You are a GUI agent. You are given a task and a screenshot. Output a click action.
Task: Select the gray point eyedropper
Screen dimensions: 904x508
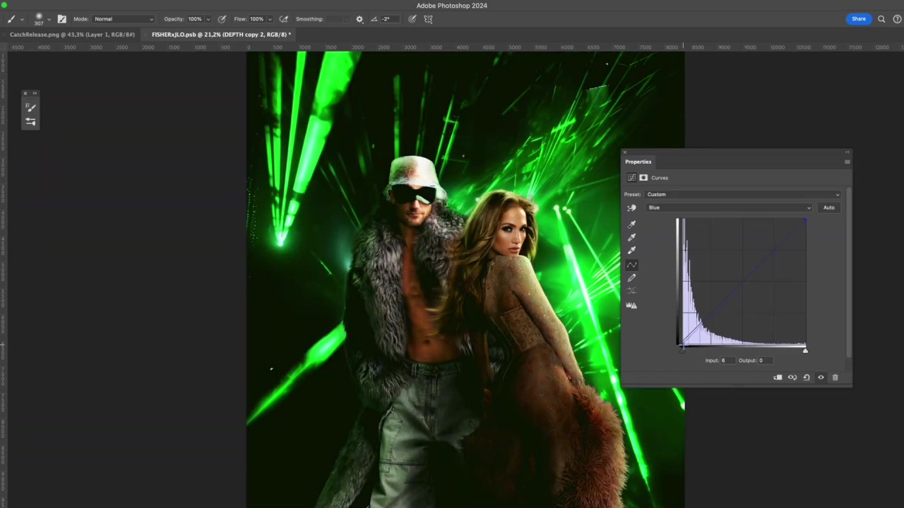(x=631, y=237)
